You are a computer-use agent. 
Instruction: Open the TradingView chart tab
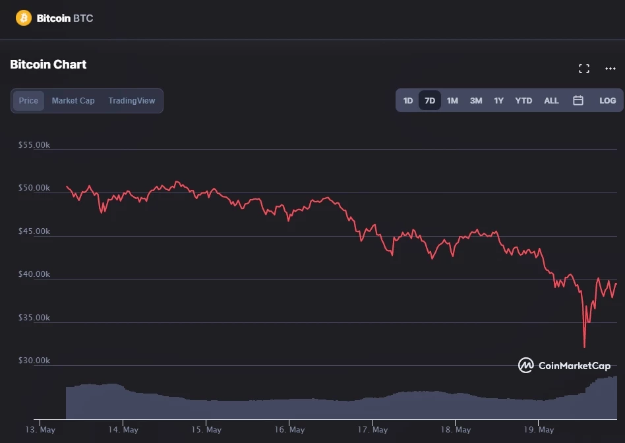click(x=132, y=101)
